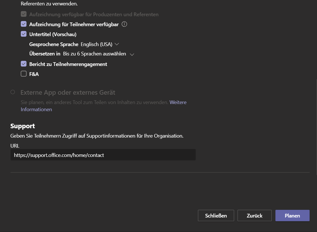Click into the support URL text field

[x=103, y=155]
